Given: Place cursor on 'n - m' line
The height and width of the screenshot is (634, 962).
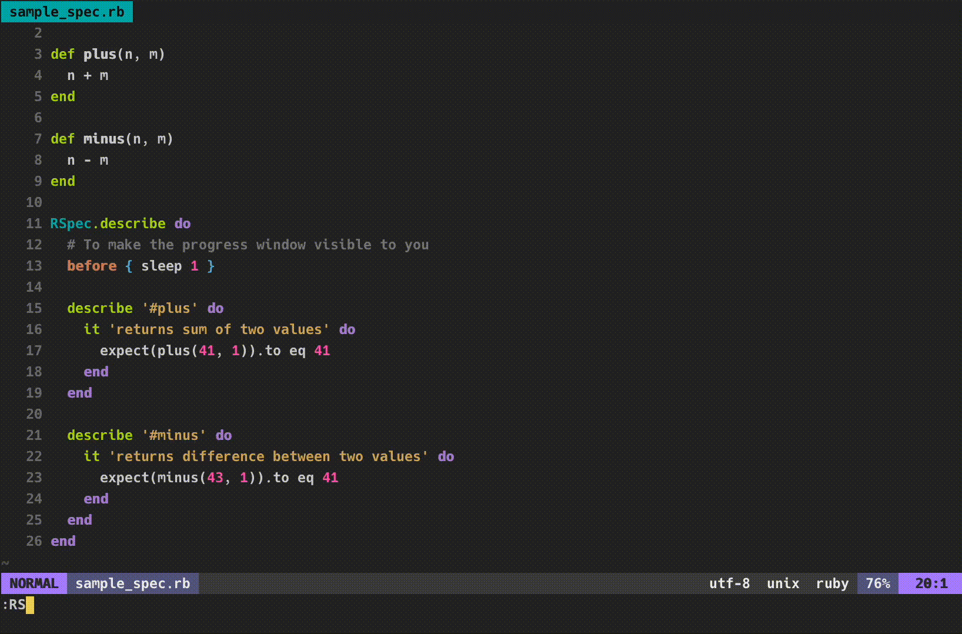Looking at the screenshot, I should pyautogui.click(x=88, y=160).
